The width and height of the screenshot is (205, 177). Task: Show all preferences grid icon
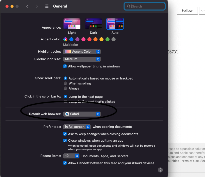(47, 6)
